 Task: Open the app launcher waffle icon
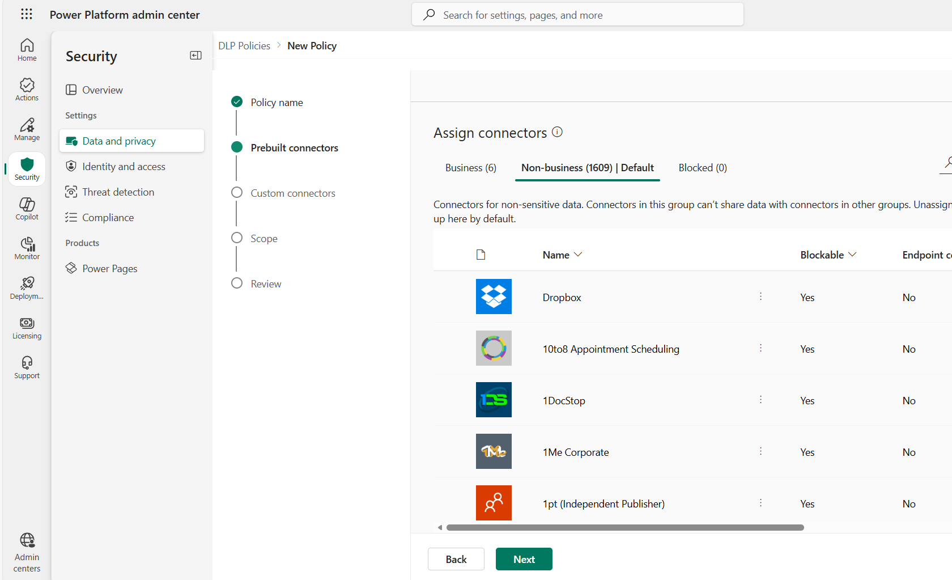[27, 14]
